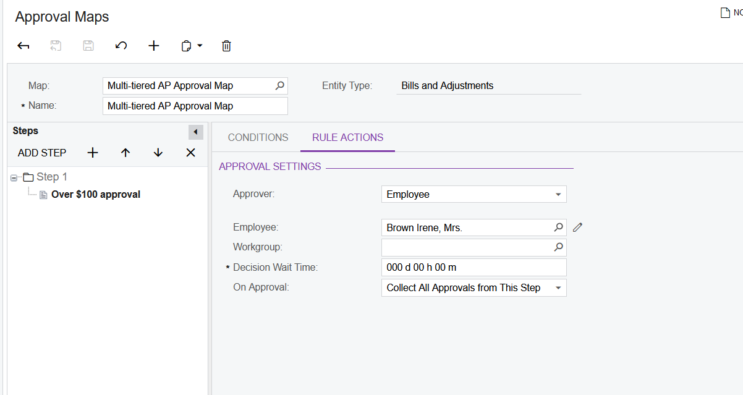Select the Over $100 approval rule
The image size is (743, 395).
point(95,193)
